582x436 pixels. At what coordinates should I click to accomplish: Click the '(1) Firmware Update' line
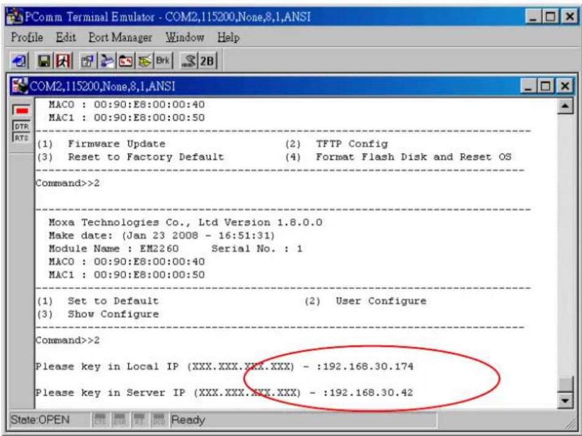pyautogui.click(x=101, y=144)
